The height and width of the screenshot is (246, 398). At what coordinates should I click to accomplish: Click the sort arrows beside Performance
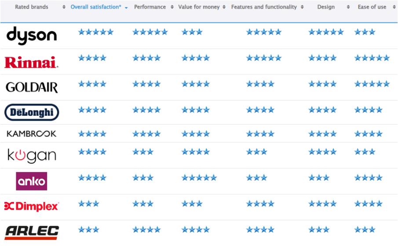(x=172, y=7)
